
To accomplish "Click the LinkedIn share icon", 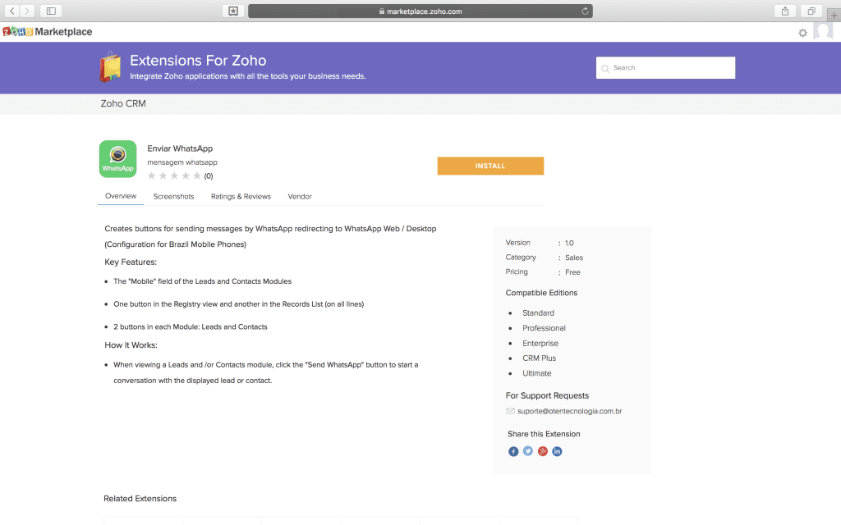I will (557, 451).
